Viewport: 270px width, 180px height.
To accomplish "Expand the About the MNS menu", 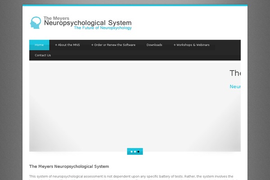I will click(67, 45).
